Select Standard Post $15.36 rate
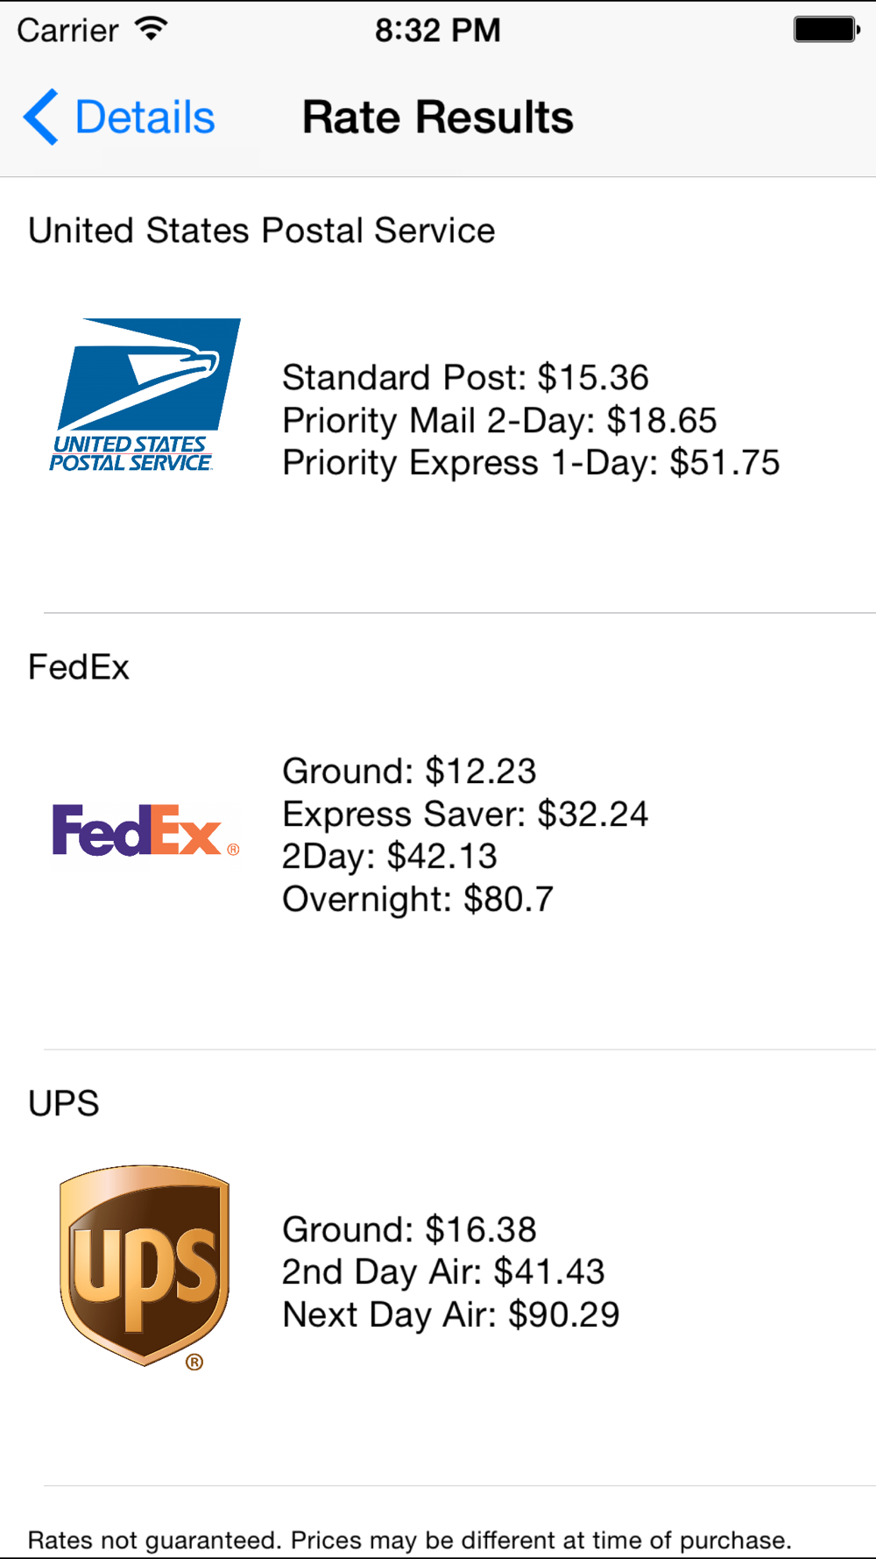 point(465,378)
